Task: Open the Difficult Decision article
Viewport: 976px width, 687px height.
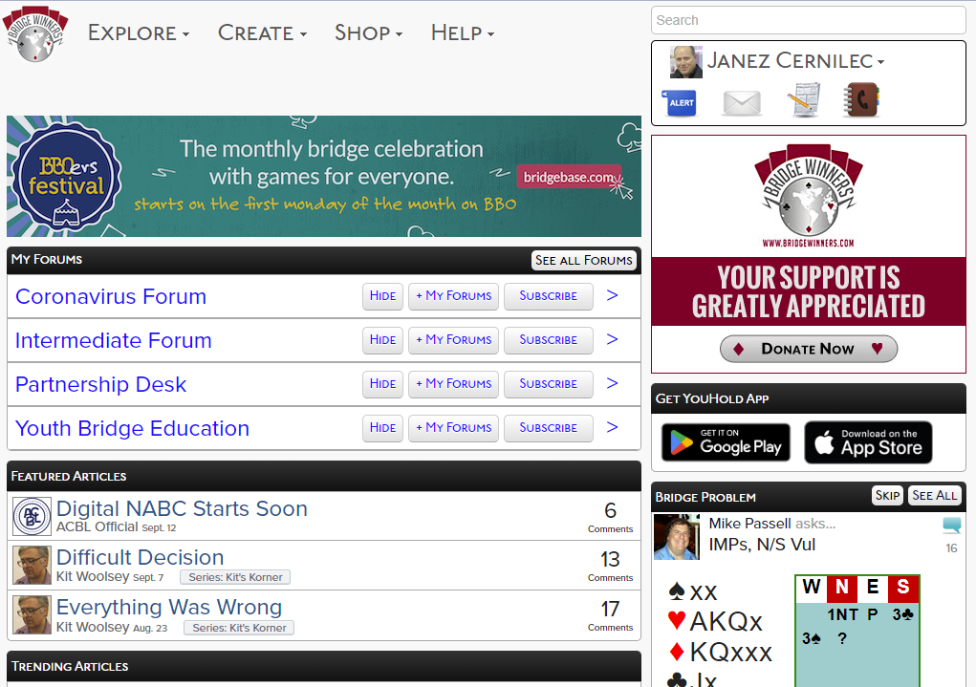Action: (141, 557)
